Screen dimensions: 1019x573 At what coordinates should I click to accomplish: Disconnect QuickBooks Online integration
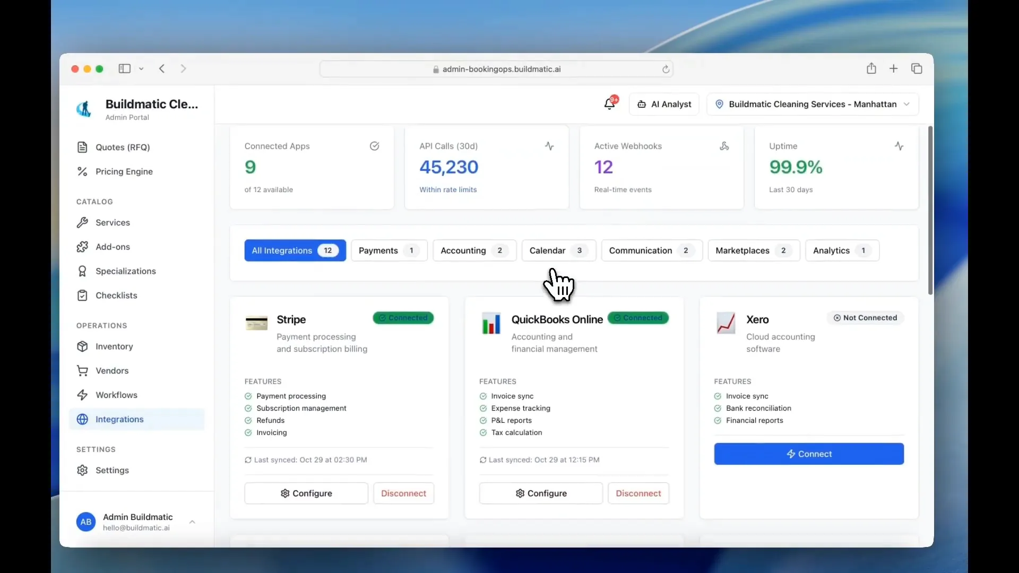click(x=638, y=493)
